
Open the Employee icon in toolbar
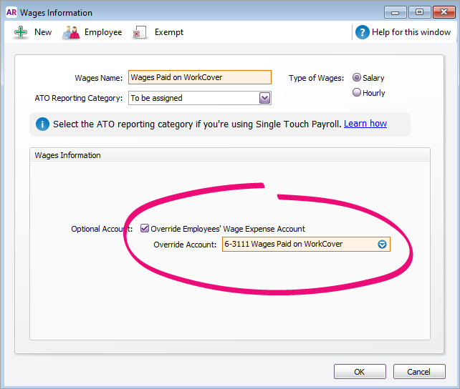[x=71, y=32]
